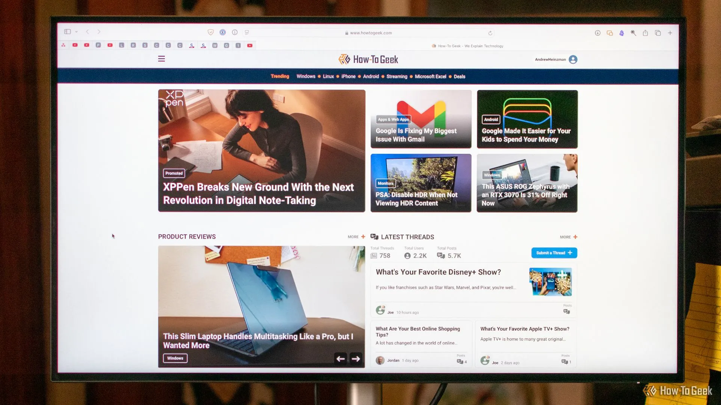Click the Monitors category tag
Screen dimensions: 721x405
(386, 183)
